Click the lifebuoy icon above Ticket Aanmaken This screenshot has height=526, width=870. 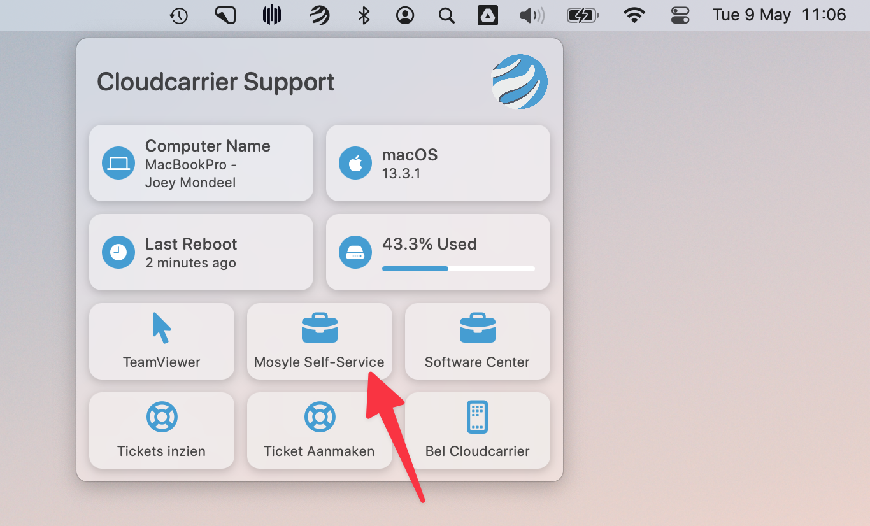click(320, 417)
